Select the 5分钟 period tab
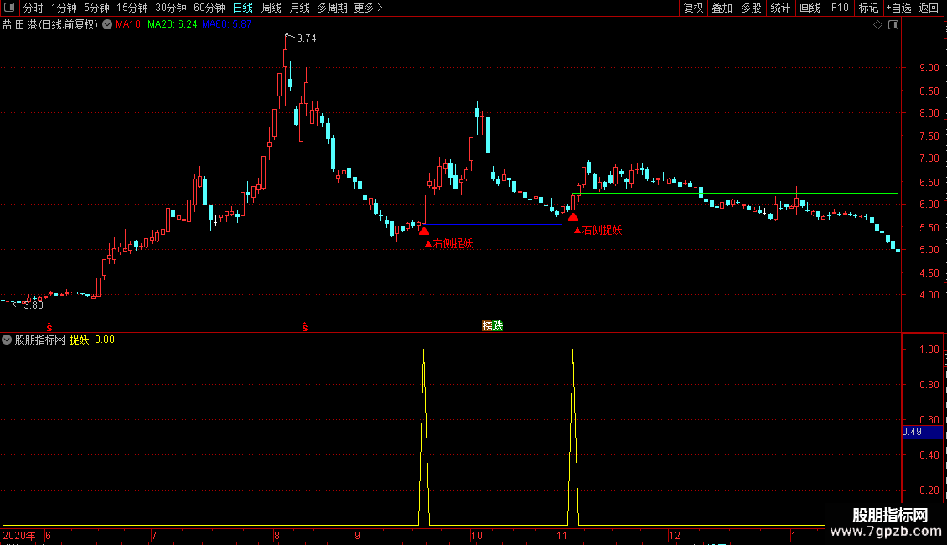This screenshot has width=947, height=545. pos(96,8)
